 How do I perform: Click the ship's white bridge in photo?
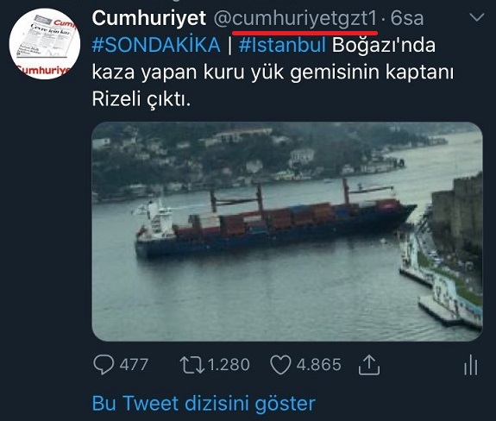coord(158,220)
